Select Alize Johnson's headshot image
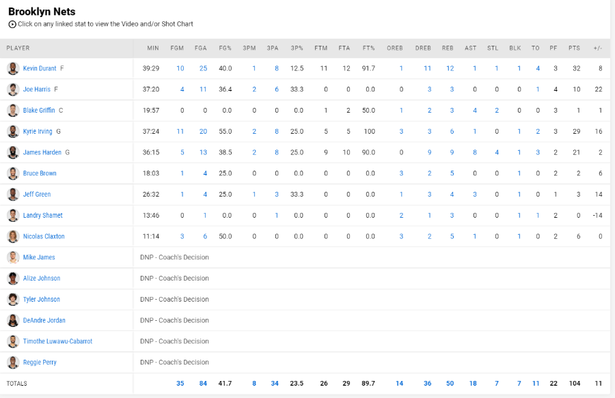 (x=13, y=279)
